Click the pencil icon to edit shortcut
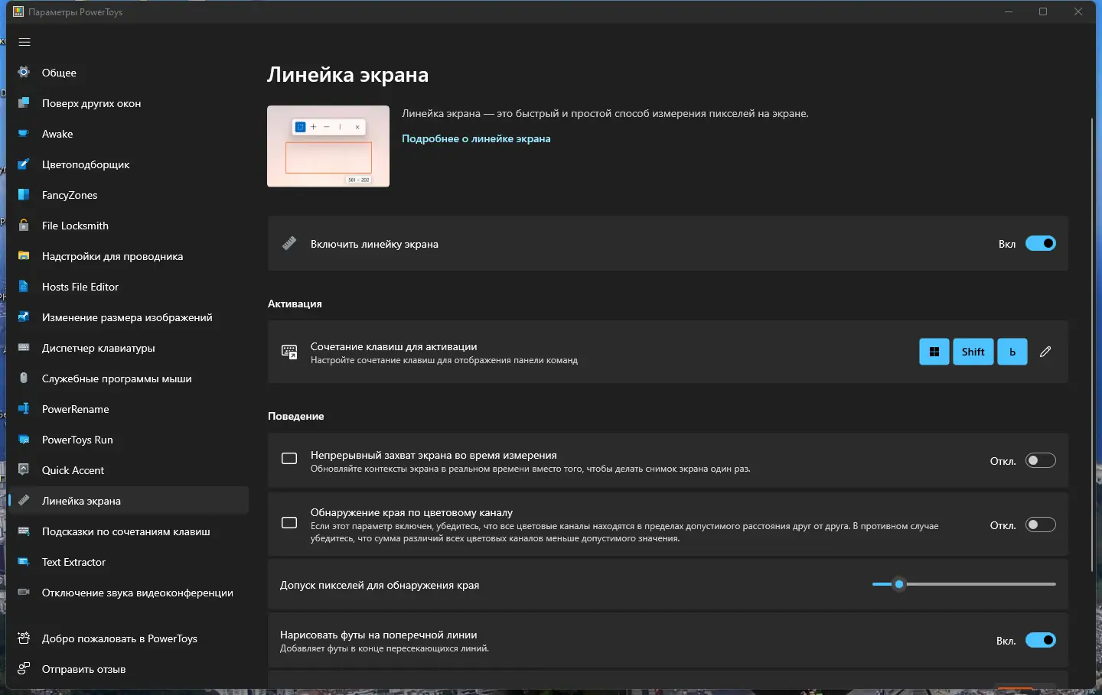Screen dimensions: 1102x695 coord(1045,352)
